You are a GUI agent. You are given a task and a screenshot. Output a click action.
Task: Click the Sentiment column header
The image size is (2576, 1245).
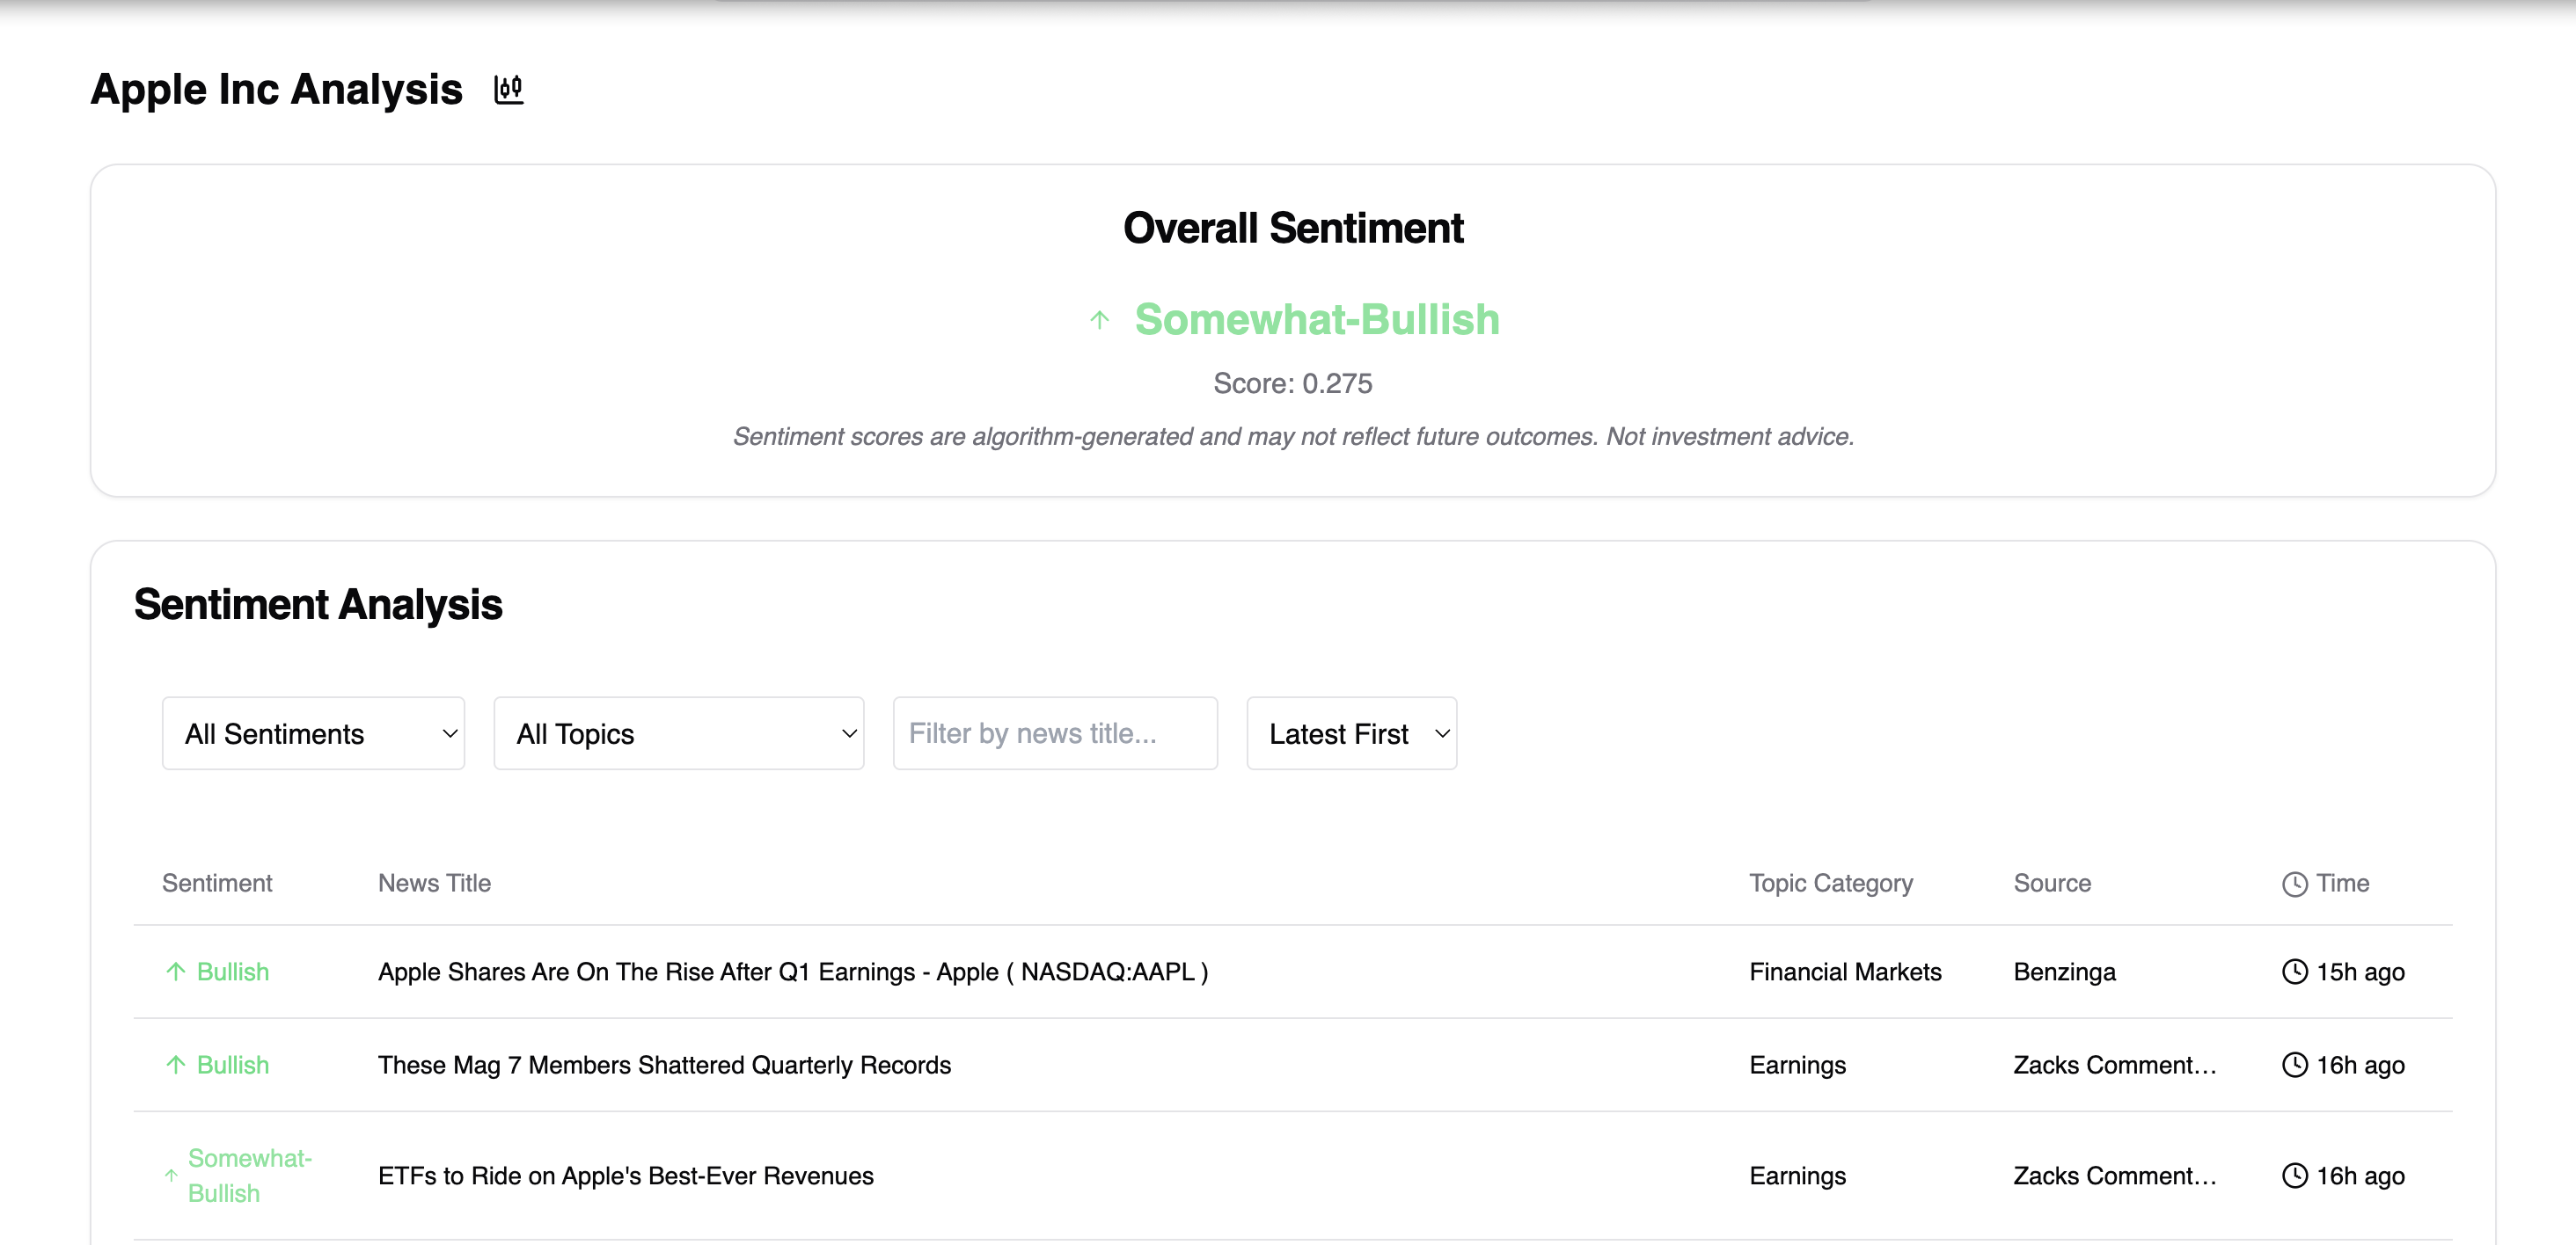(x=217, y=884)
